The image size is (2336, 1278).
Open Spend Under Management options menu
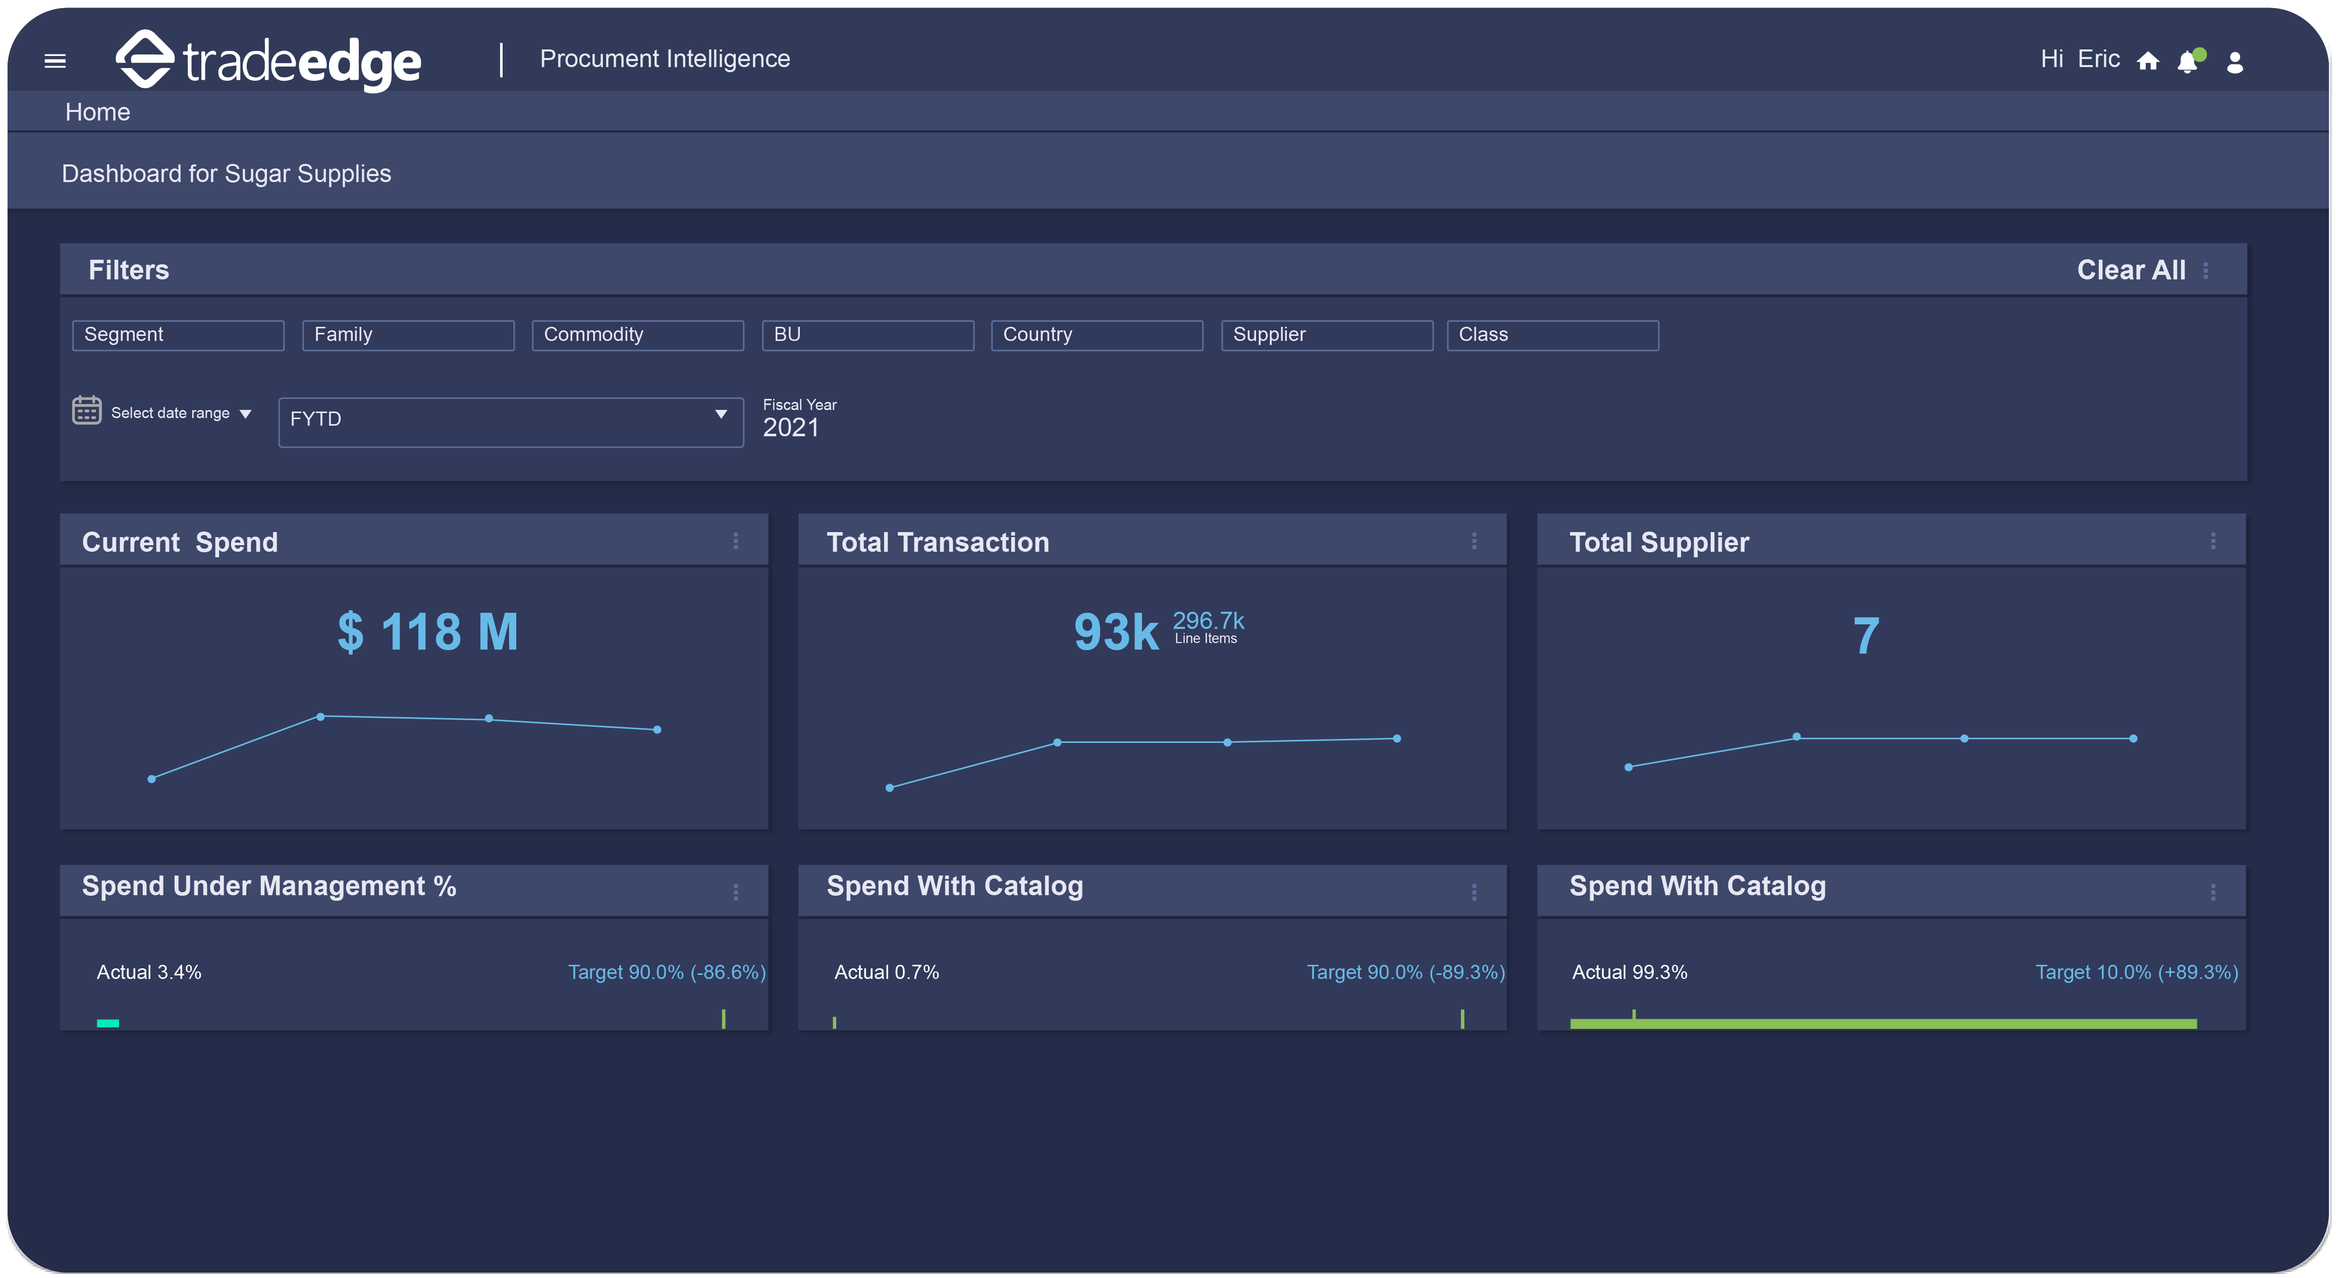tap(735, 892)
